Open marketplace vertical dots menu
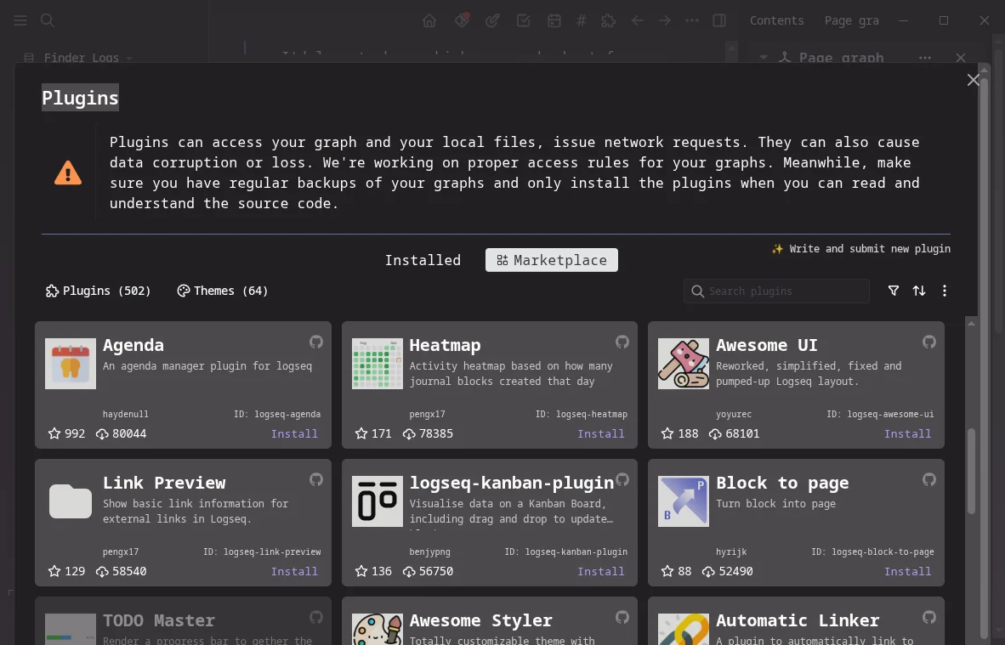Viewport: 1005px width, 645px height. (944, 291)
